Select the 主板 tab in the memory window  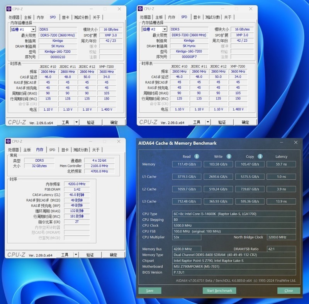tap(27, 149)
